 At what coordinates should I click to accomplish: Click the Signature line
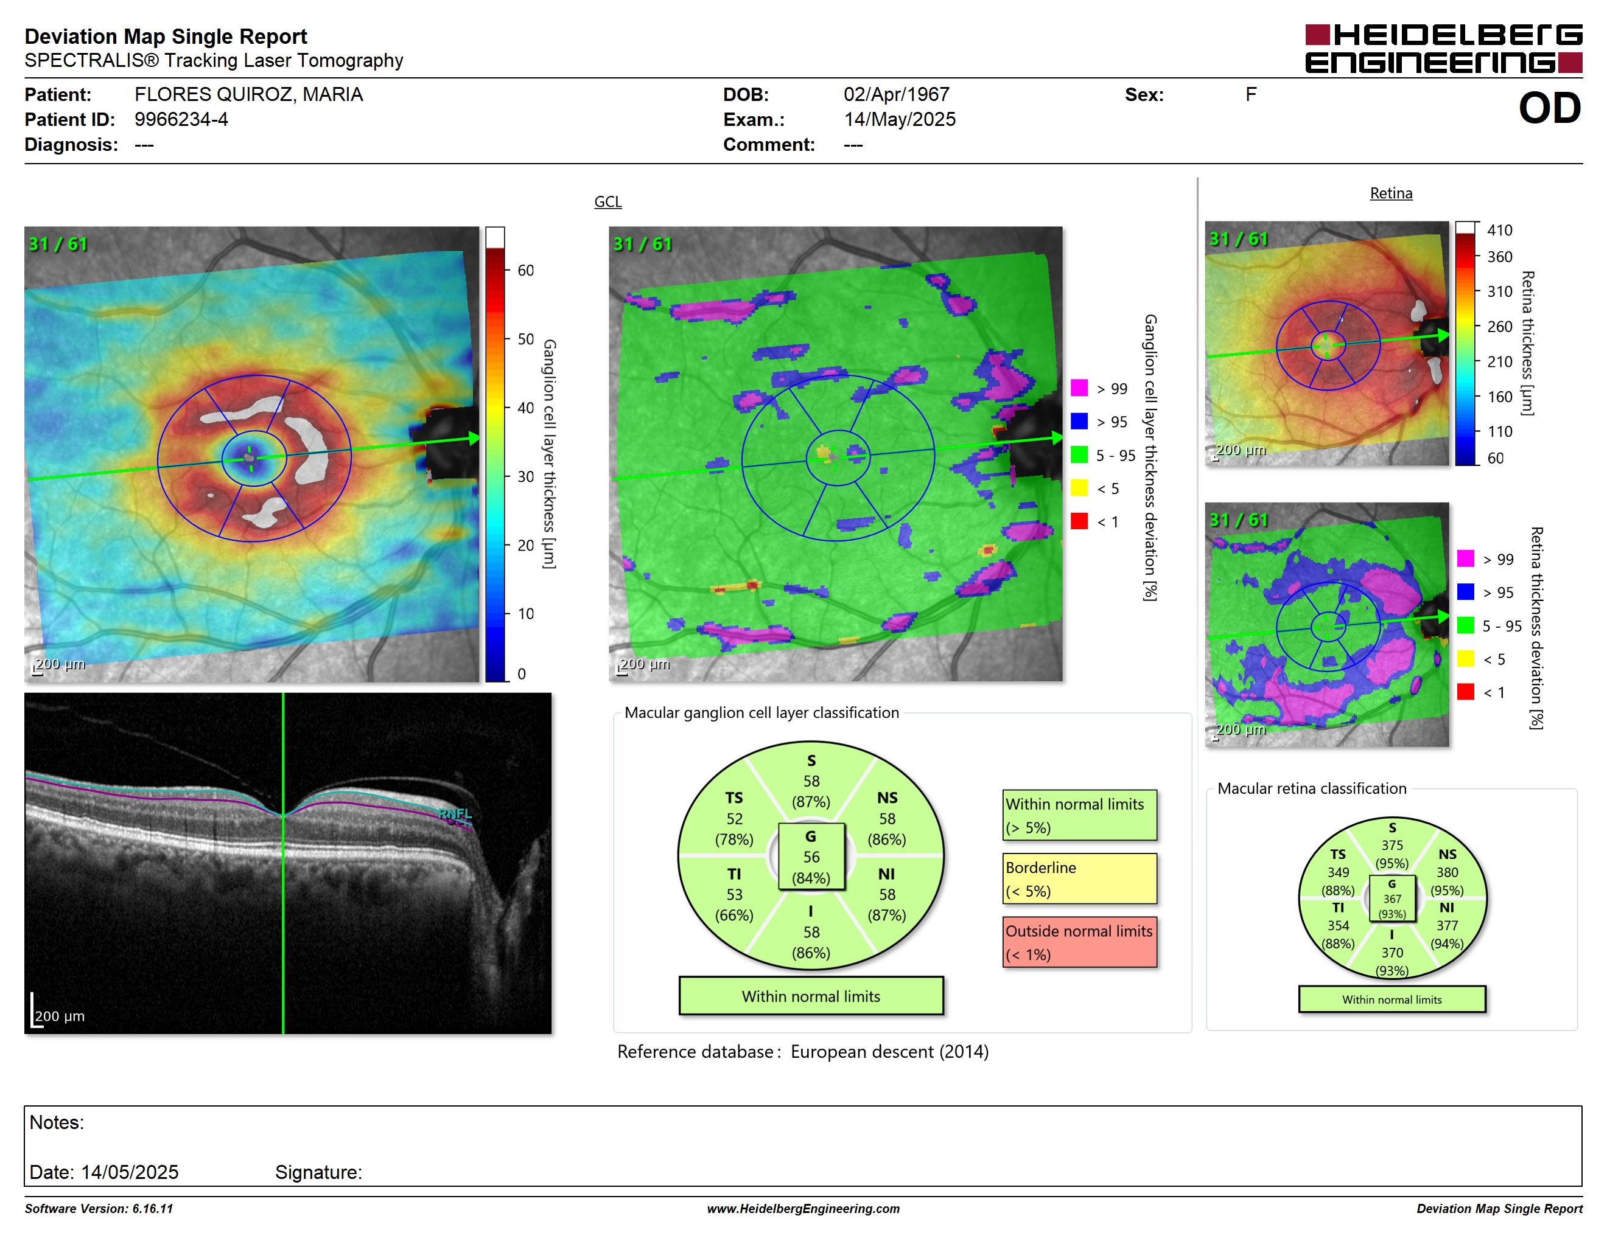pos(318,1172)
